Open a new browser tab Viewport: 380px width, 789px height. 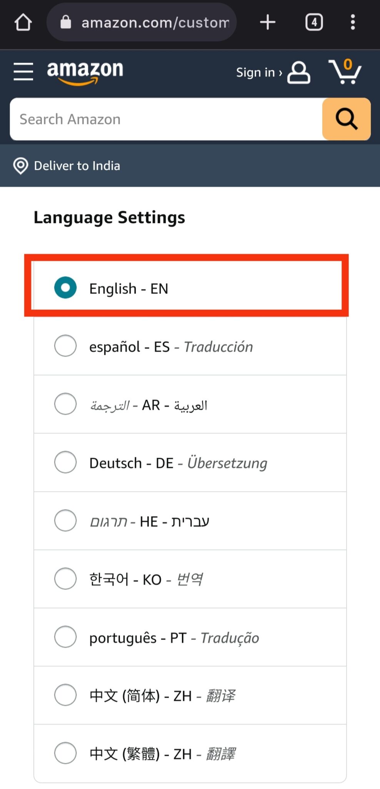(268, 22)
